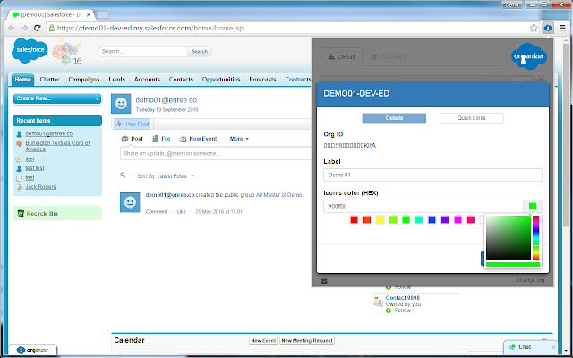573x358 pixels.
Task: Click the New Meeting Request button
Action: point(306,340)
